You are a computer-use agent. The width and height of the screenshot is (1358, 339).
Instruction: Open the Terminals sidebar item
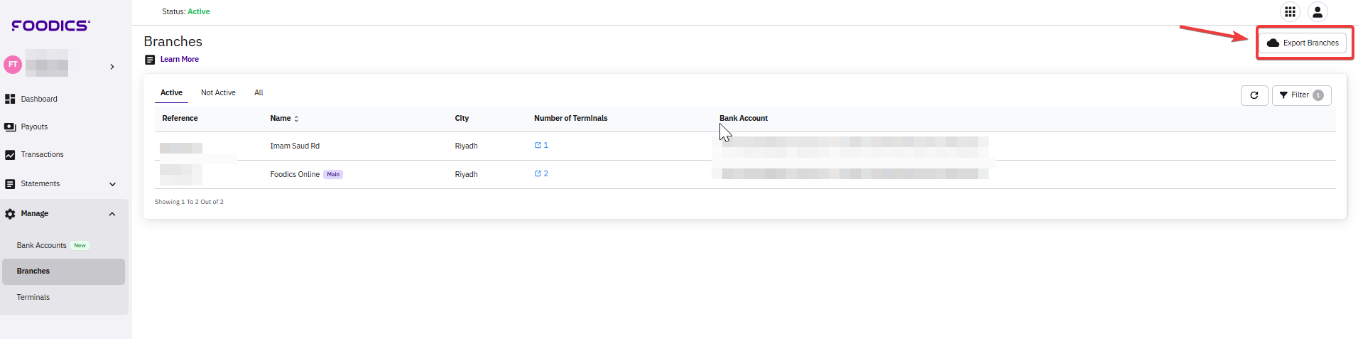pyautogui.click(x=33, y=298)
